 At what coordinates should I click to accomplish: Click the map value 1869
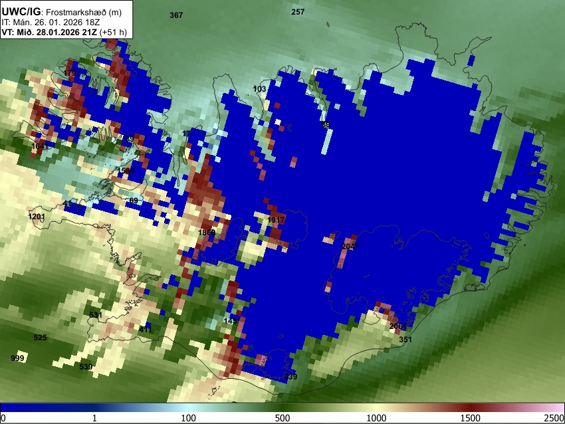tap(207, 233)
